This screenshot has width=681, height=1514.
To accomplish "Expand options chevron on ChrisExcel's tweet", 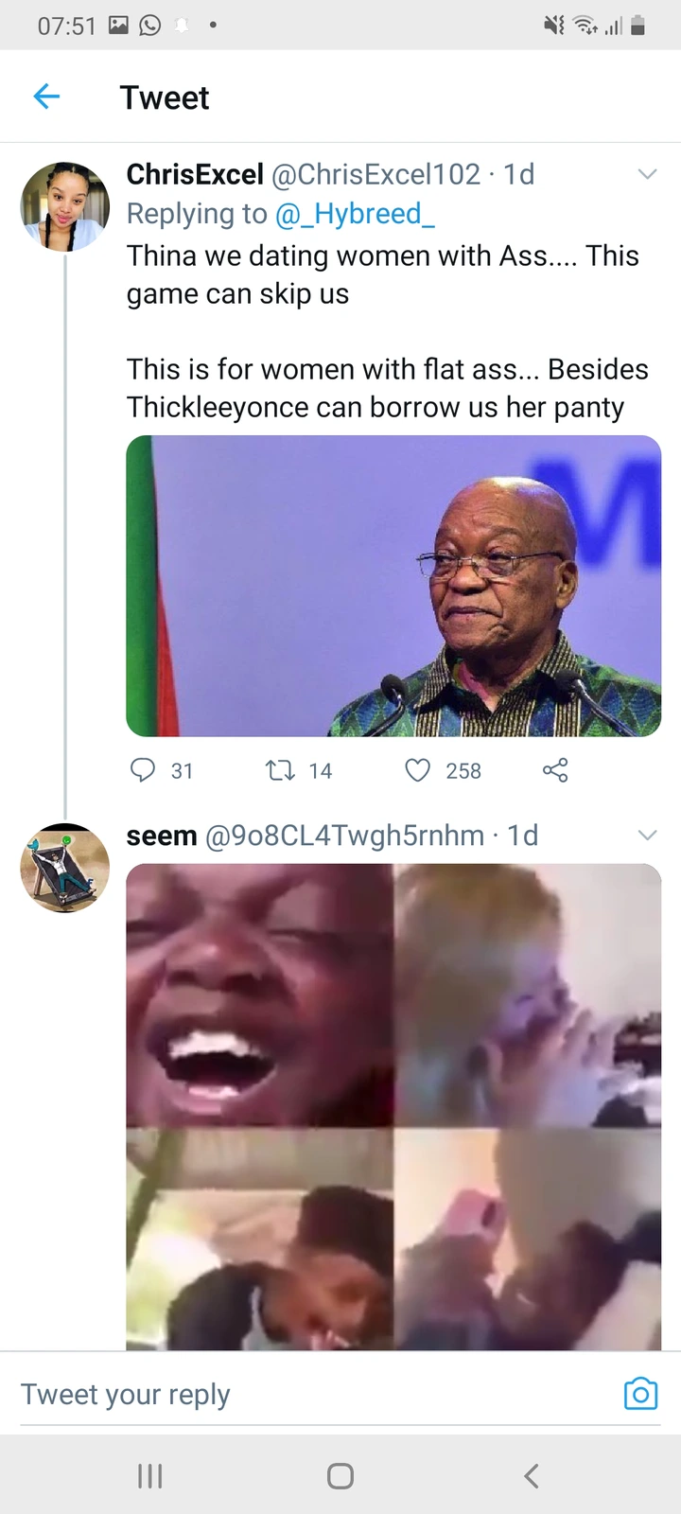I will (x=647, y=174).
